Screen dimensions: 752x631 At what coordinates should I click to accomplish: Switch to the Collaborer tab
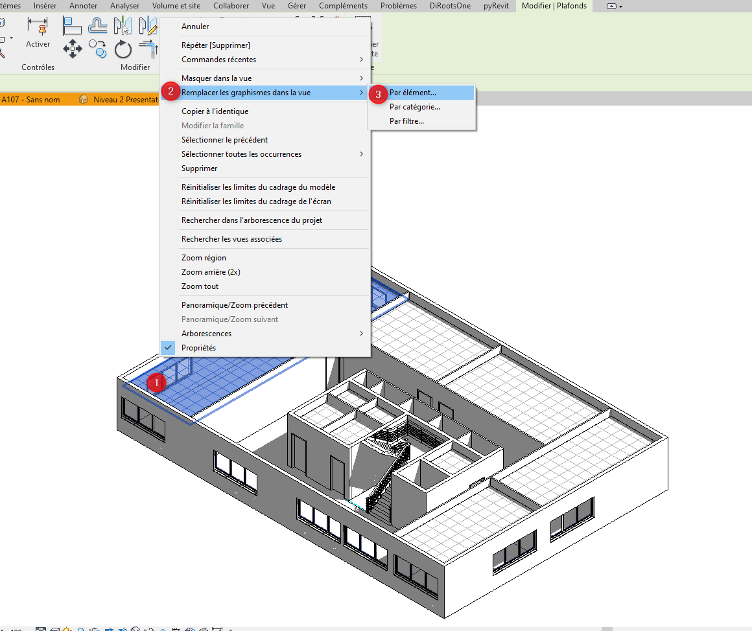point(231,6)
